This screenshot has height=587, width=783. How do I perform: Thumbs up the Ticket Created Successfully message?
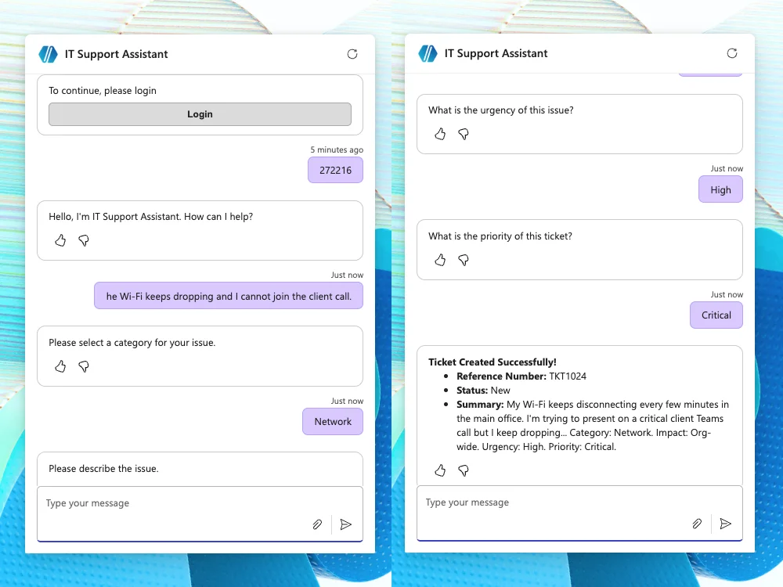[440, 470]
